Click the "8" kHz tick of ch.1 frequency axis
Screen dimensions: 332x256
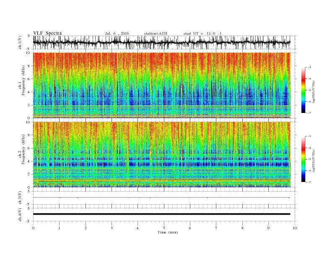click(29, 66)
